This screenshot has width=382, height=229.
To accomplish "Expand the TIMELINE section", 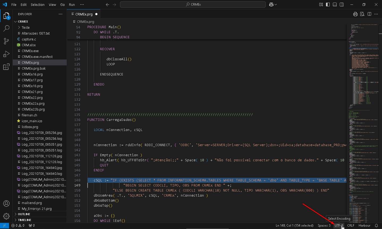I will click(x=24, y=220).
